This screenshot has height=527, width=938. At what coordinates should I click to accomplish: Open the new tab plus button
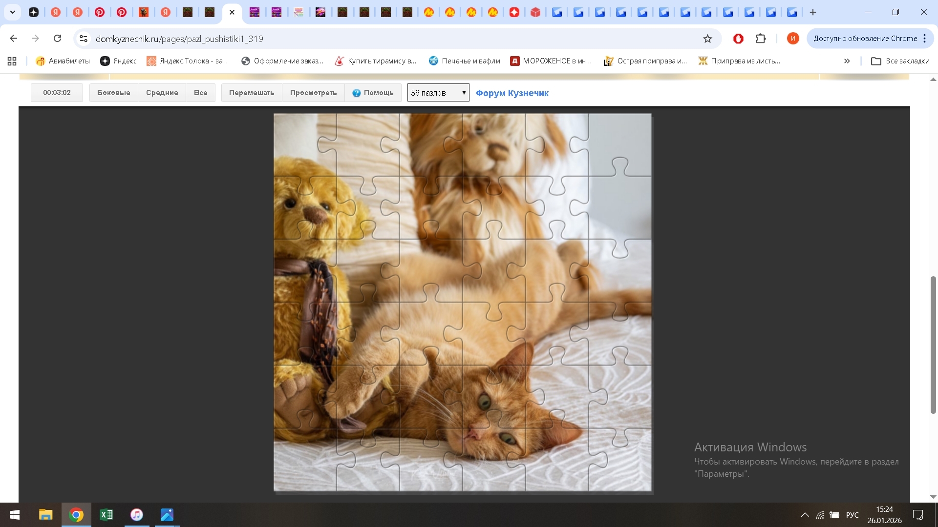tap(813, 12)
